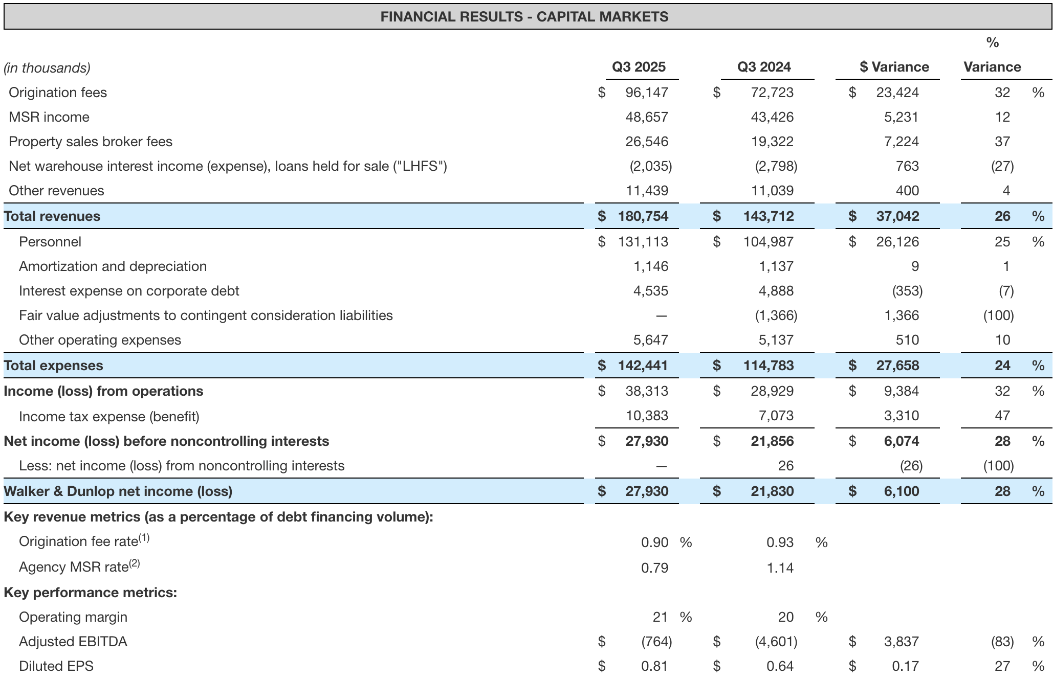Select the Adjusted EBITDA row label

pyautogui.click(x=73, y=642)
